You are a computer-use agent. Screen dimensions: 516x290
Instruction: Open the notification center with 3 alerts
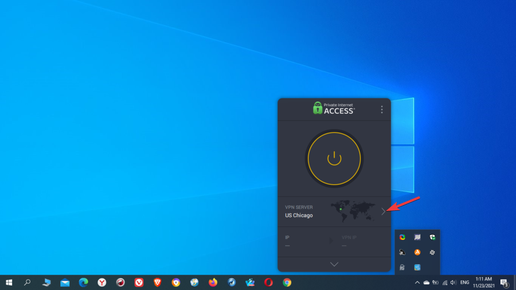click(505, 283)
